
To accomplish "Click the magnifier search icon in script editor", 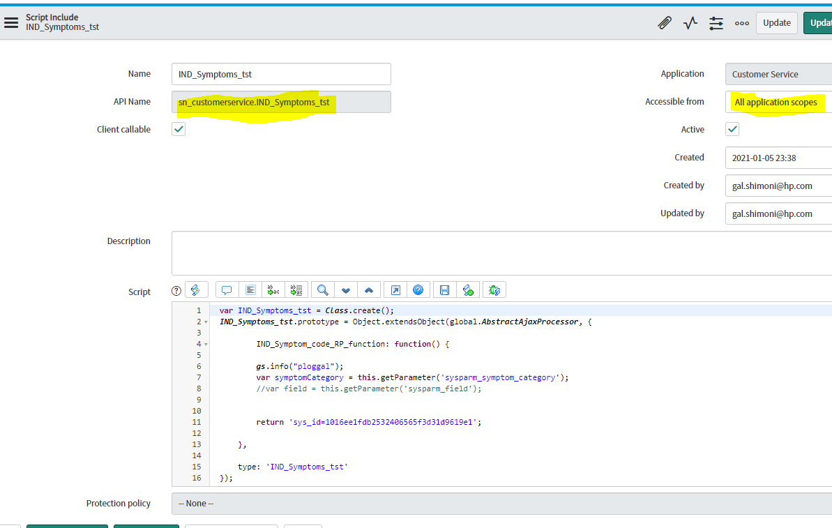I will (x=322, y=290).
